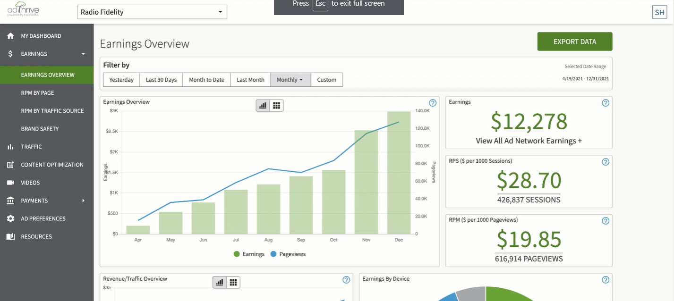The width and height of the screenshot is (674, 301).
Task: Click the Payments bank icon
Action: coord(10,201)
